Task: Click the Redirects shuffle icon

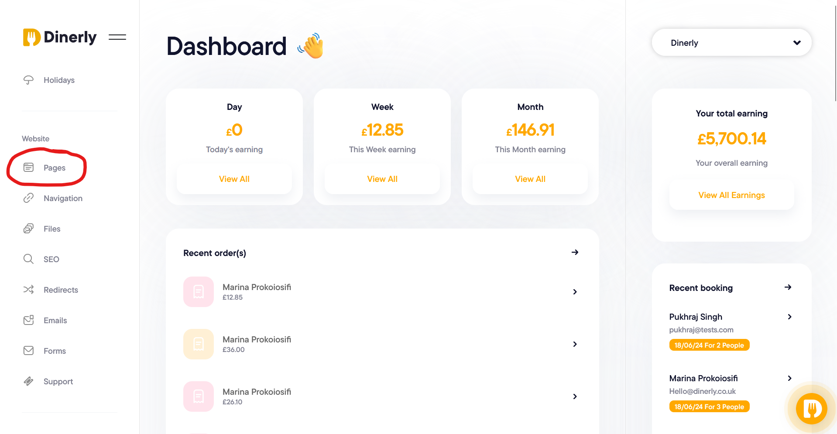Action: click(28, 290)
